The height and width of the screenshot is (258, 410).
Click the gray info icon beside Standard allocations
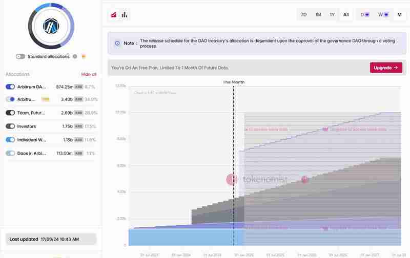tap(75, 56)
